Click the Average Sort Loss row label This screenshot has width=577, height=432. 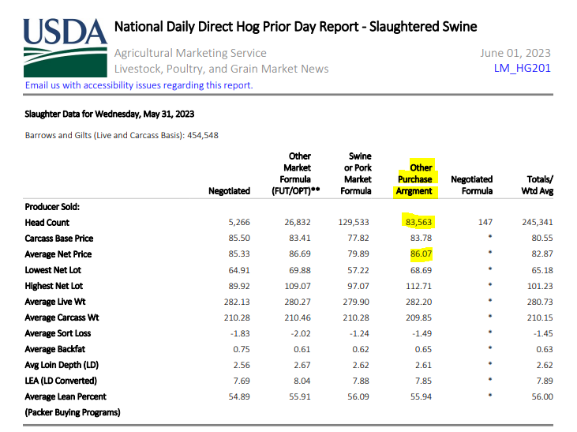coord(58,333)
